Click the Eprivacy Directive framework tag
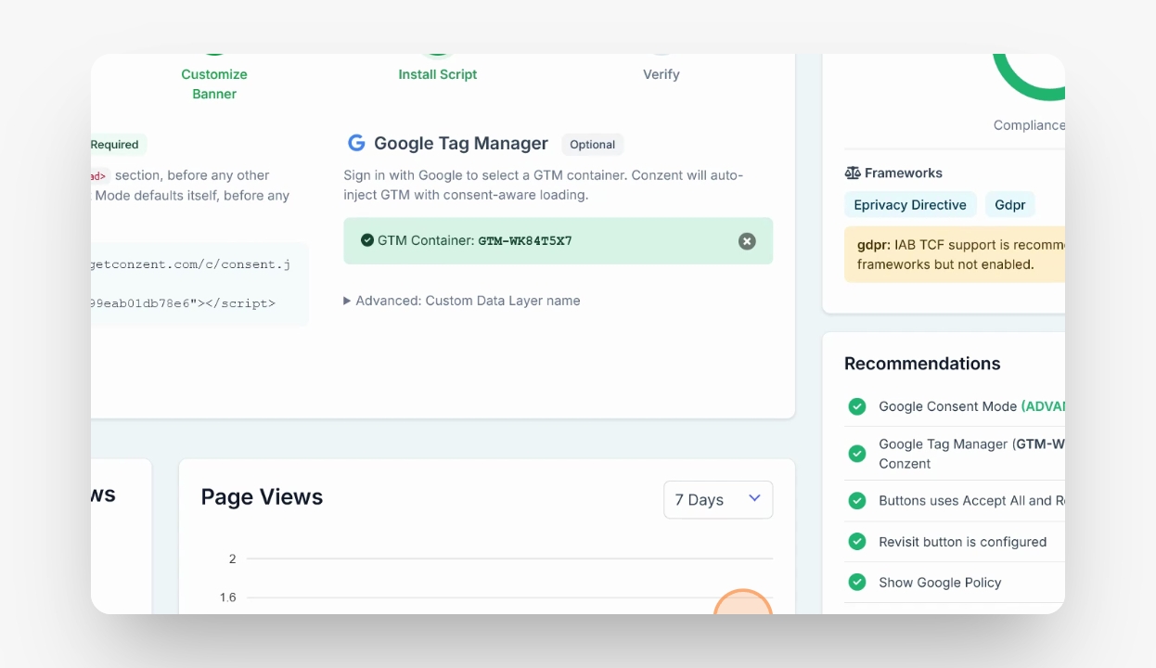1156x668 pixels. (910, 205)
